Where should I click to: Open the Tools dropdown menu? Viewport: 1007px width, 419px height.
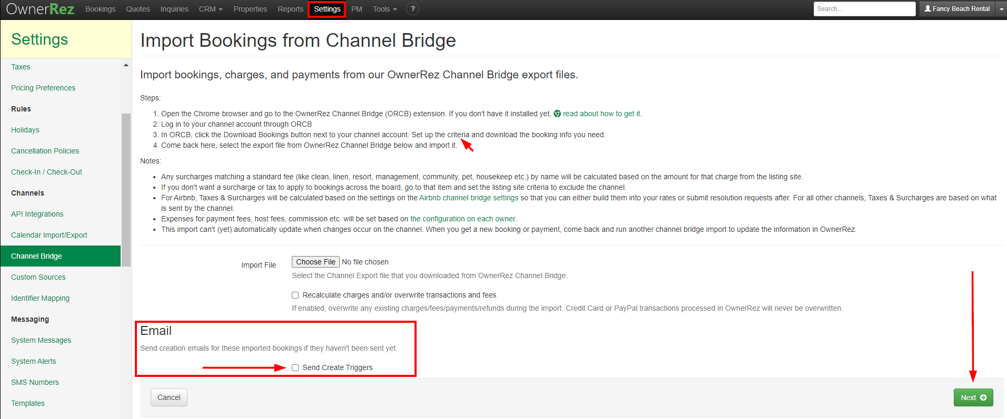tap(384, 9)
